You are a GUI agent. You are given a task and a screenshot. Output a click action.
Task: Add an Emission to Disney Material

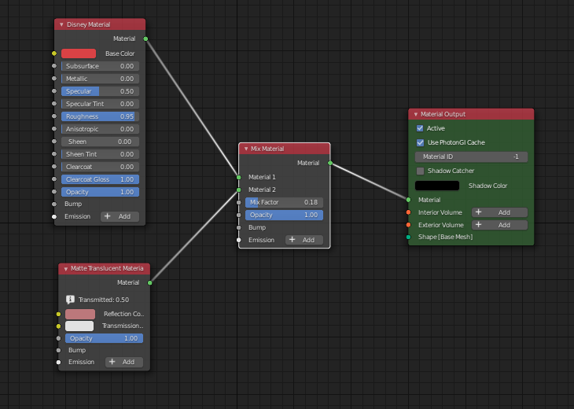[120, 216]
